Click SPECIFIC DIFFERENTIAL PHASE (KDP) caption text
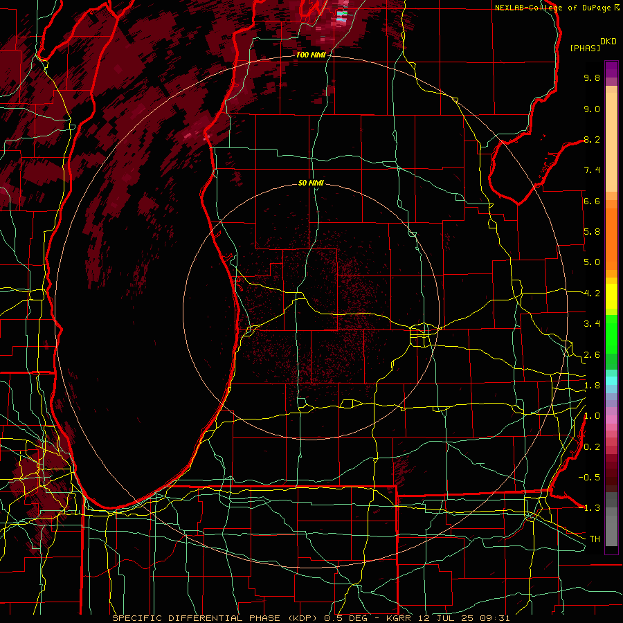This screenshot has width=623, height=623. (216, 618)
